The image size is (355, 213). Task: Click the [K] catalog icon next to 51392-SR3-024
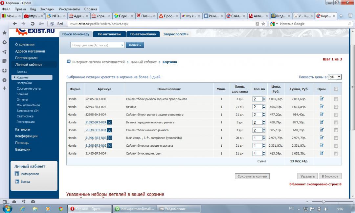[109, 122]
